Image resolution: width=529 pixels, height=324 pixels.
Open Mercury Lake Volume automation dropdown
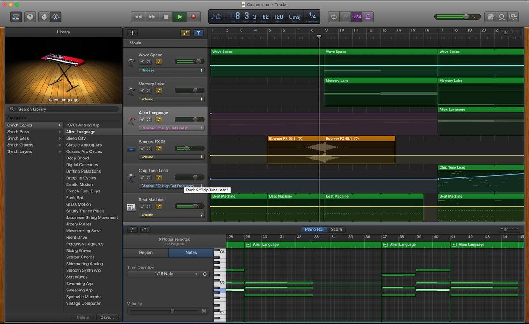171,99
